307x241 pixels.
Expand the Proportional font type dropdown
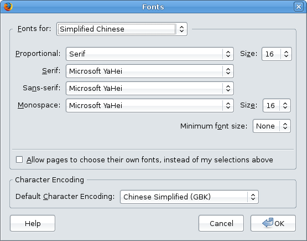[x=150, y=54]
